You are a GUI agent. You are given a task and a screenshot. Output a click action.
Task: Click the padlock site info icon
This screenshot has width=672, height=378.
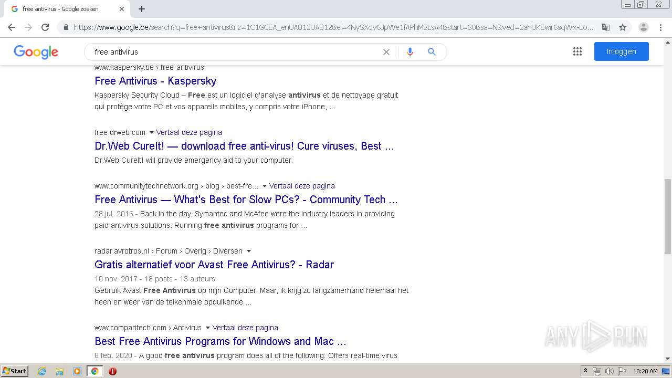(66, 27)
